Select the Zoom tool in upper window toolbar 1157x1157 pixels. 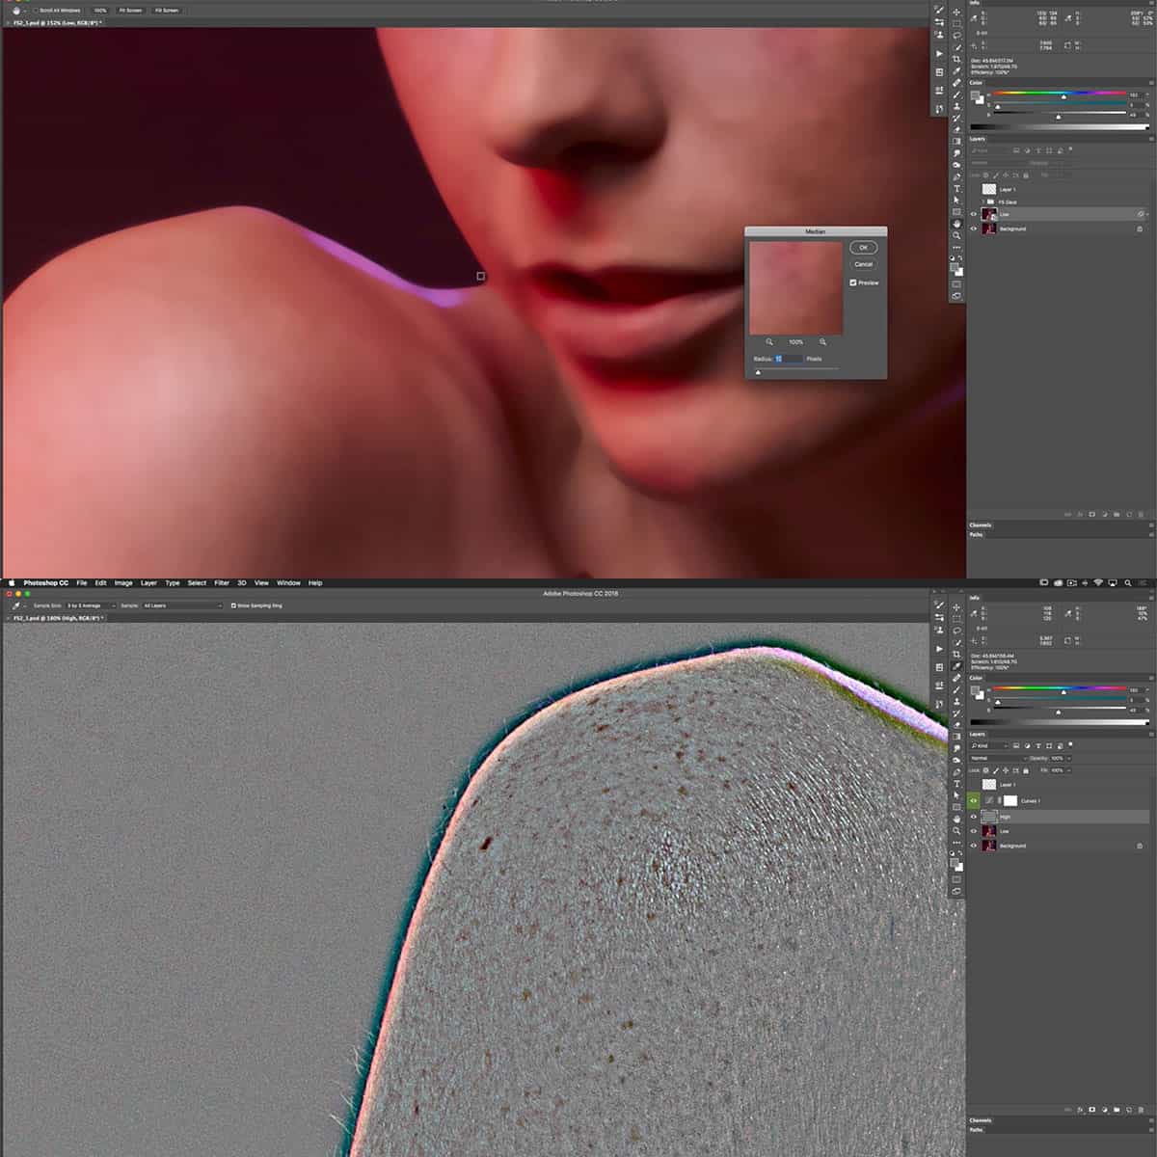coord(956,235)
